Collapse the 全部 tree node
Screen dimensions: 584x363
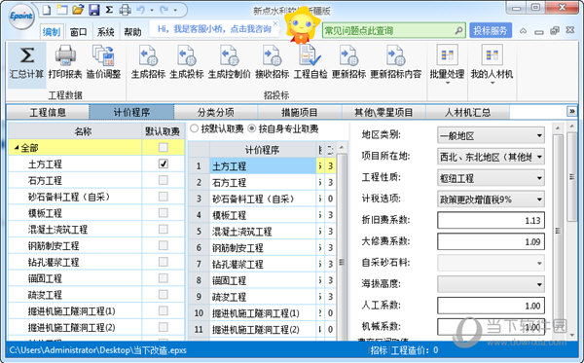point(17,148)
